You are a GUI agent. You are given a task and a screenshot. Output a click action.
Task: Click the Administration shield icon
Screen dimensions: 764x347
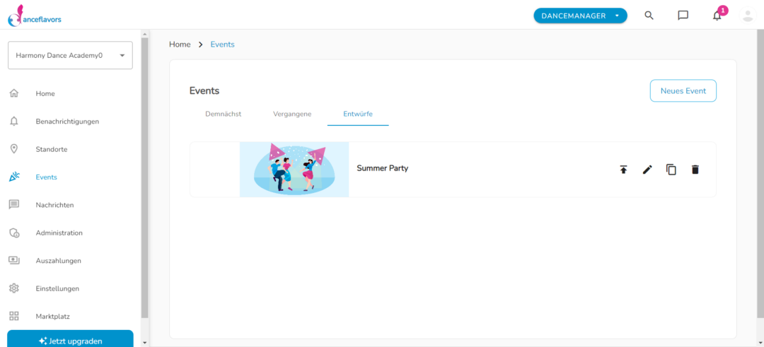point(14,233)
